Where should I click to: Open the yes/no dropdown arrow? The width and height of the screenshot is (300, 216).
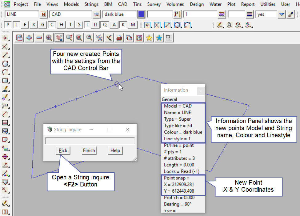click(282, 14)
